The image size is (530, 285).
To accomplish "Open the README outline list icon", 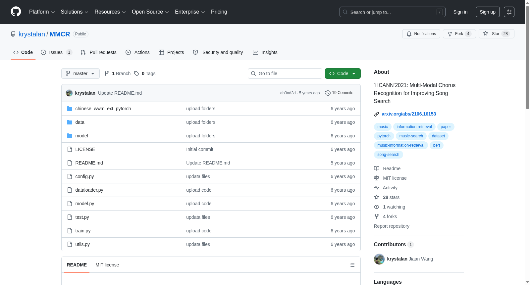I will [352, 265].
